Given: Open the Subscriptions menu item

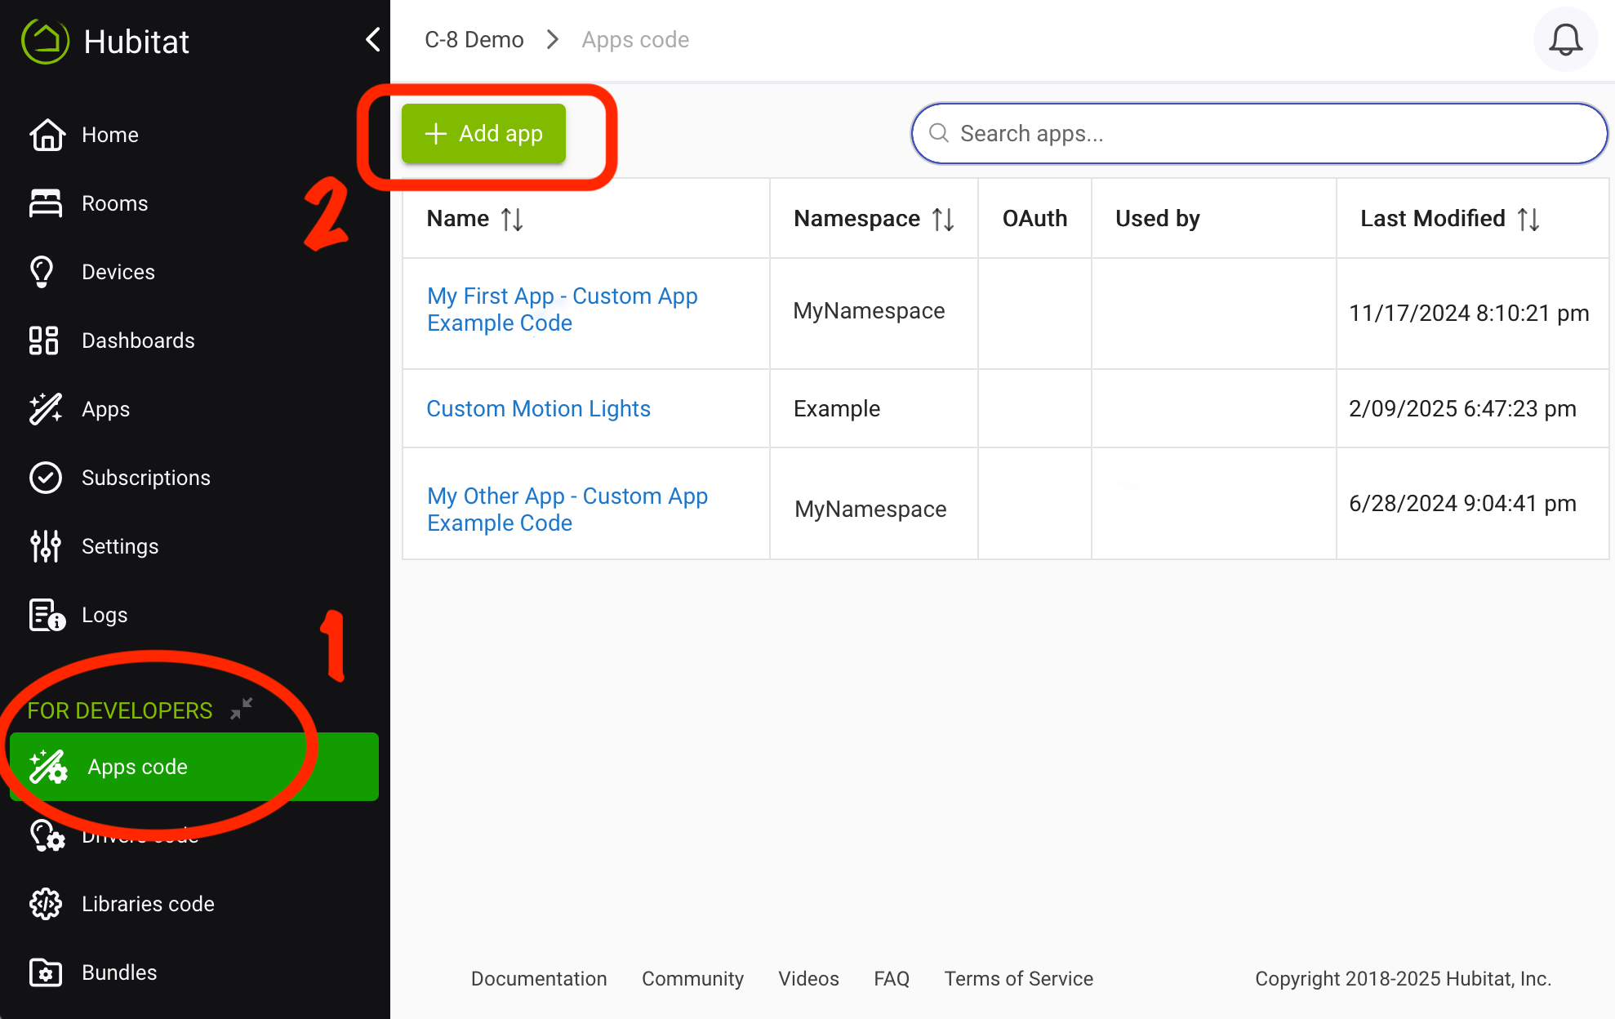Looking at the screenshot, I should [195, 478].
